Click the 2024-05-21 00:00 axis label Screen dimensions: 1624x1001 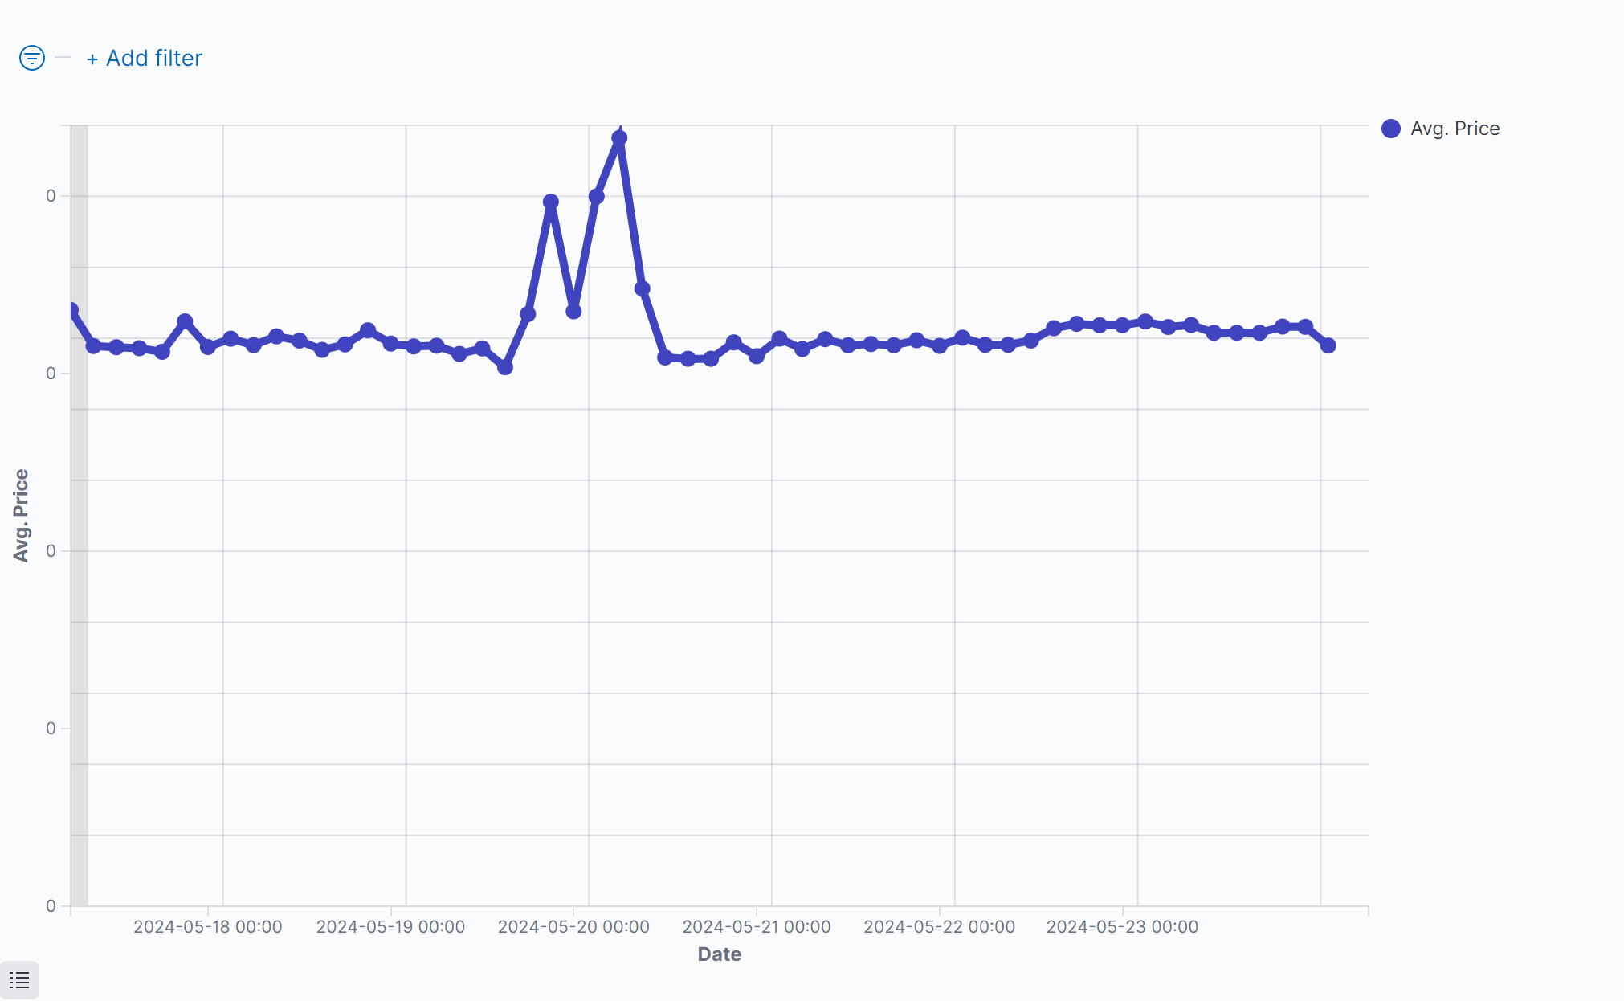point(757,926)
